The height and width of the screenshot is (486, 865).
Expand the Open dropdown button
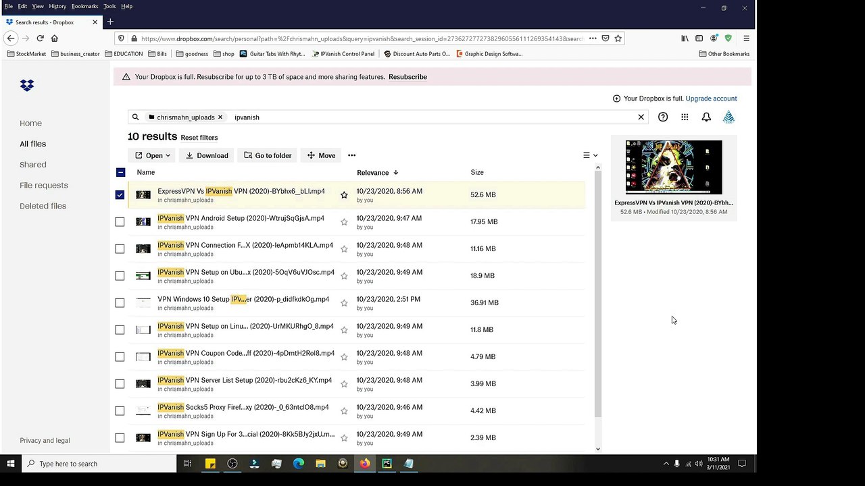(153, 155)
